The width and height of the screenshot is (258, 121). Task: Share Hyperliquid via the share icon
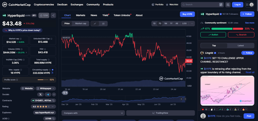53,15
